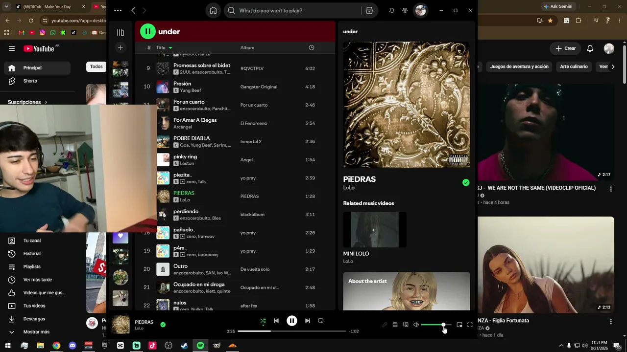Open Spotify browse icon in search bar
This screenshot has height=352, width=627.
[369, 10]
